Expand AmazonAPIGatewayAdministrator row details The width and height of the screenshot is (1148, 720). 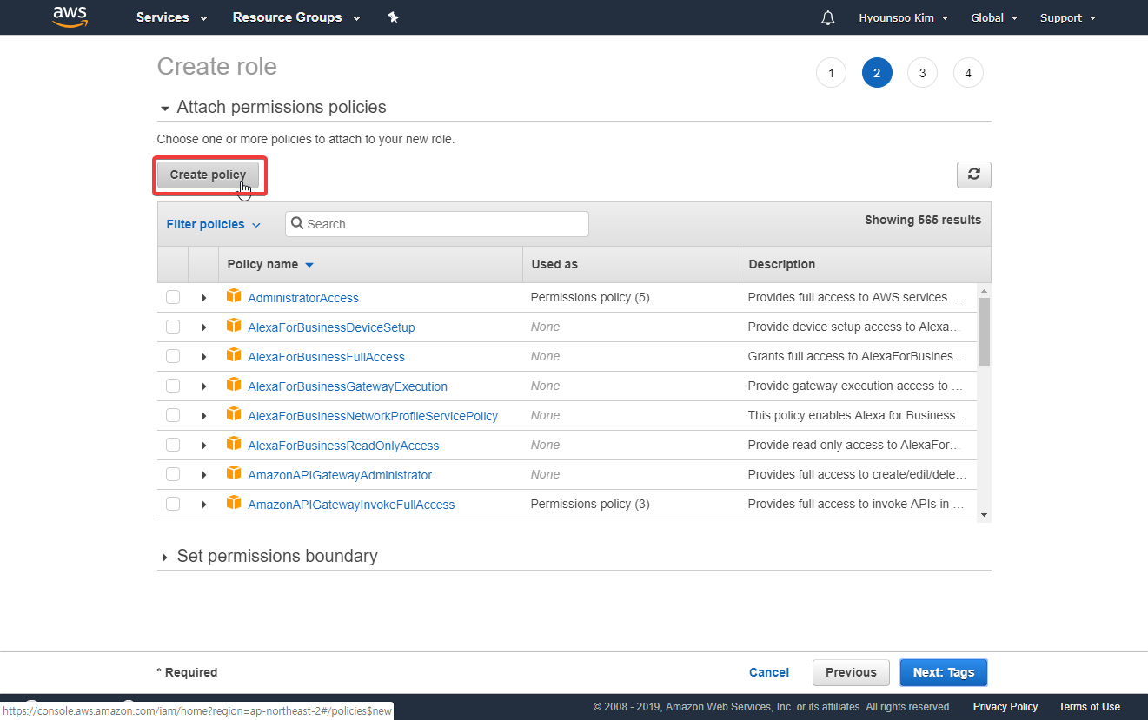[203, 475]
